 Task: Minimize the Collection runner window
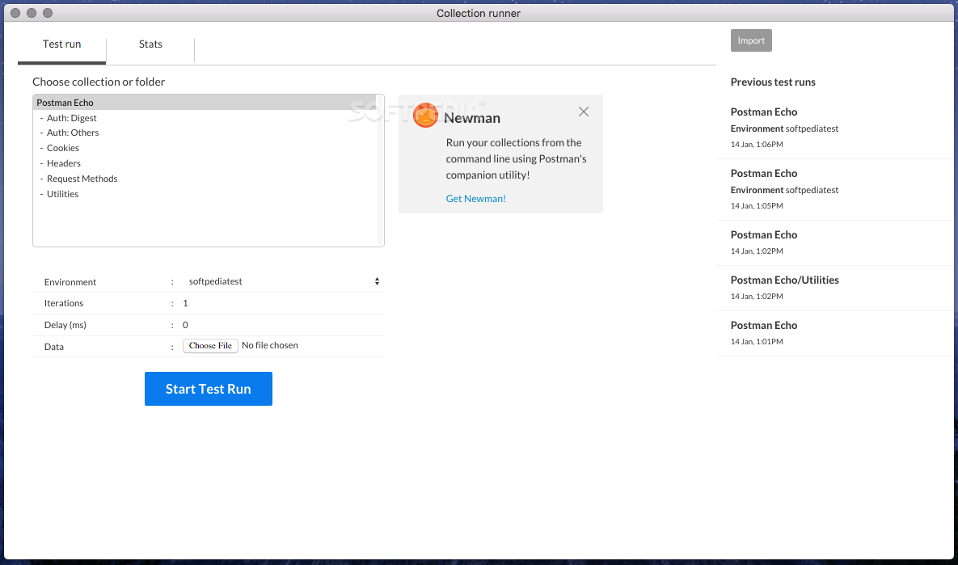click(32, 13)
